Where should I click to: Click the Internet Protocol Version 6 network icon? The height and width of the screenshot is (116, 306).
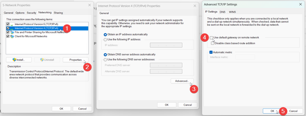click(x=12, y=25)
